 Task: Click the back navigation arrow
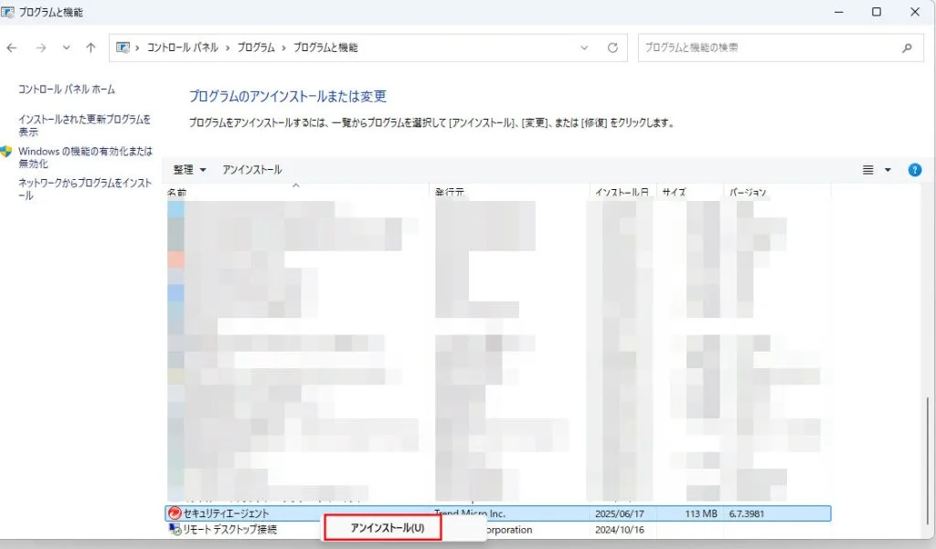pyautogui.click(x=12, y=48)
